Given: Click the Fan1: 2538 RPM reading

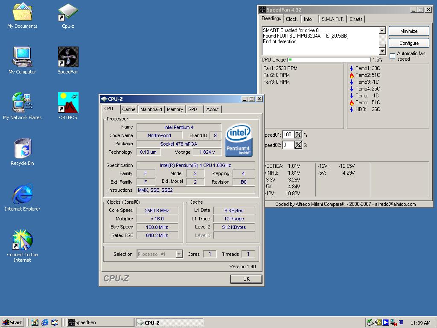Looking at the screenshot, I should click(x=280, y=68).
